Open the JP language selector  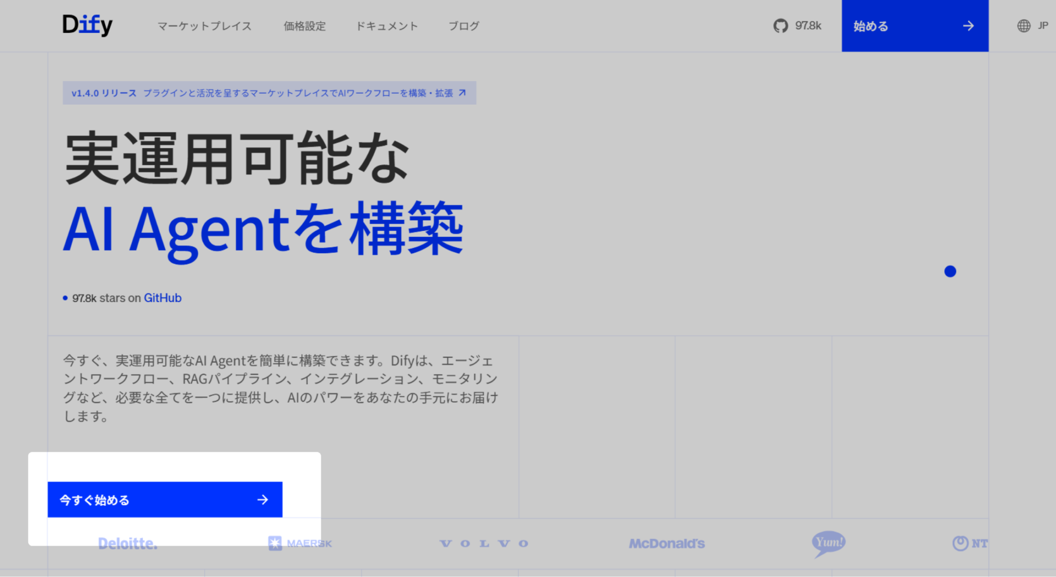point(1044,25)
